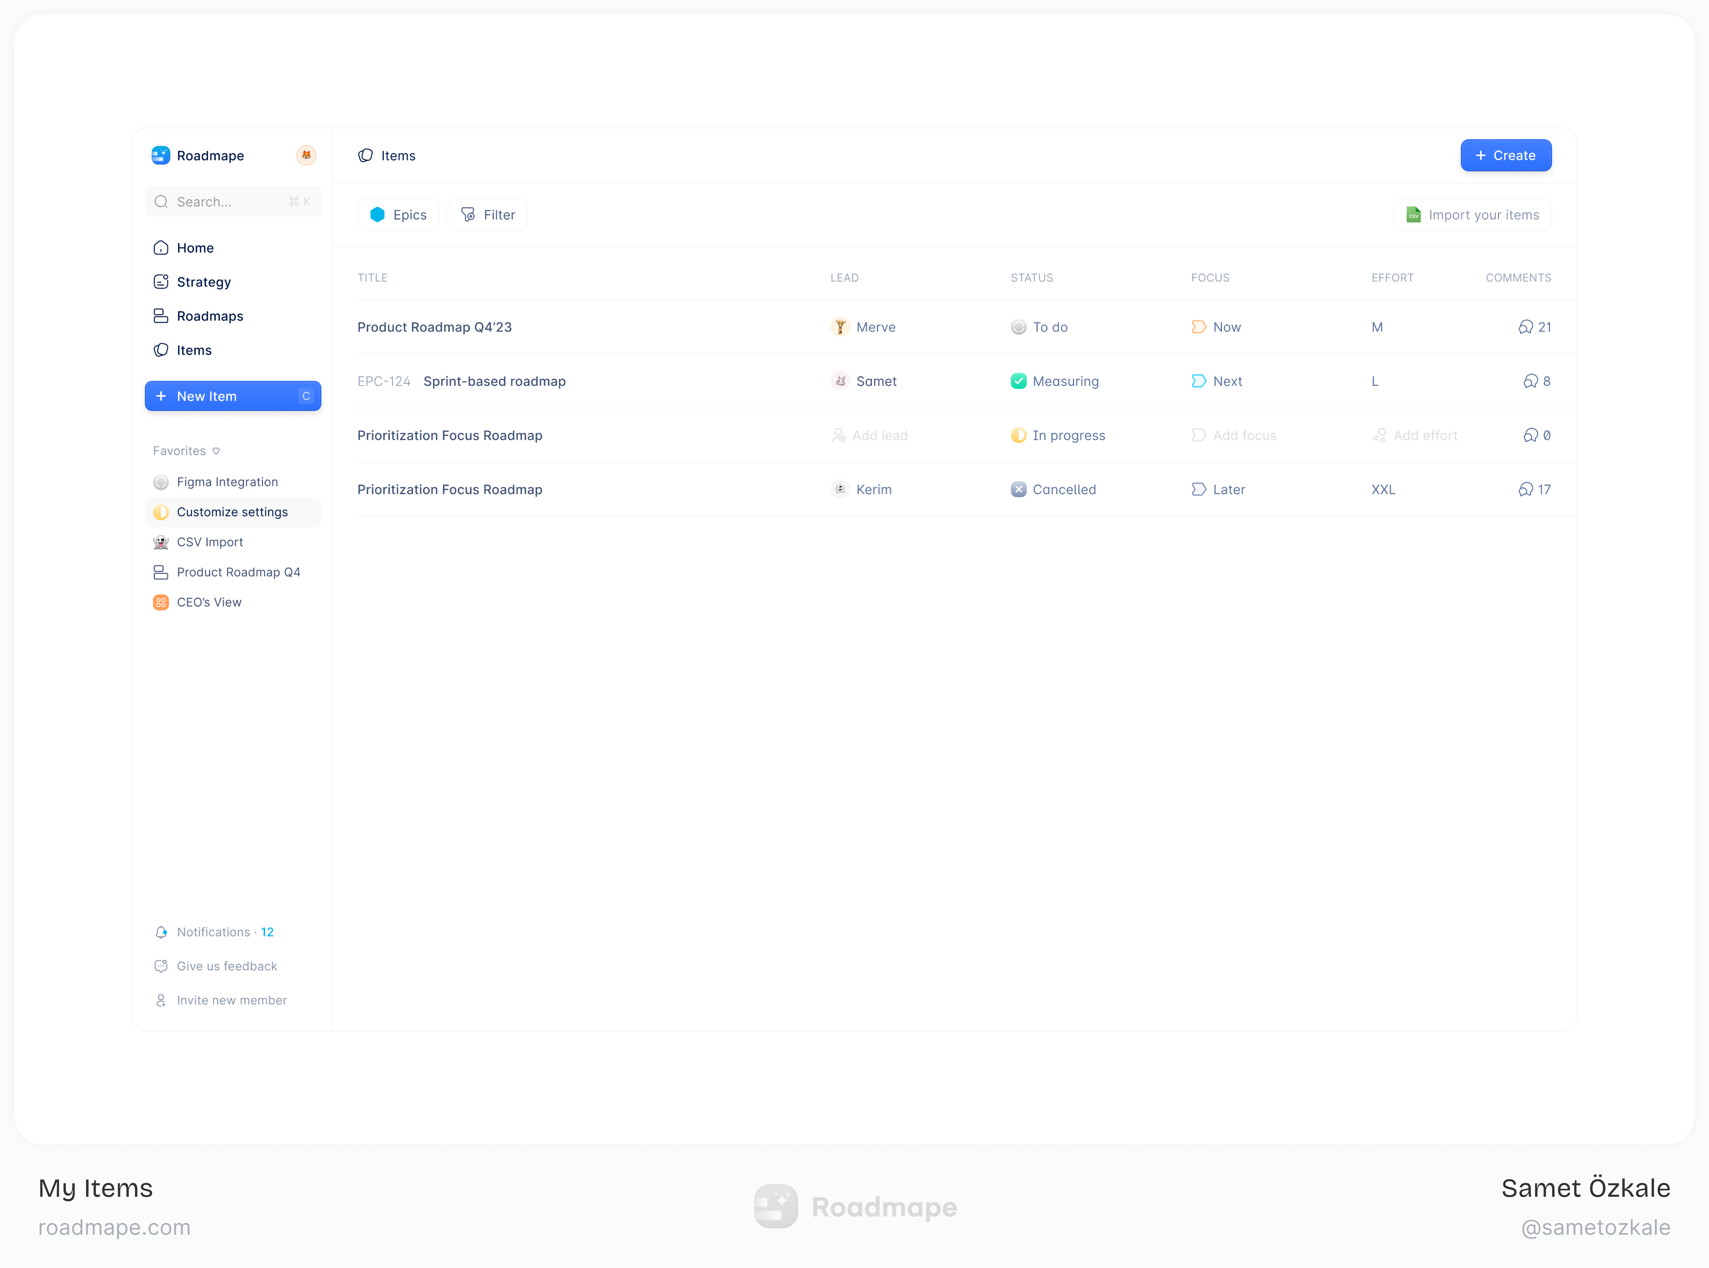Open Roadmaps from the sidebar navigation
The height and width of the screenshot is (1268, 1709).
[209, 316]
